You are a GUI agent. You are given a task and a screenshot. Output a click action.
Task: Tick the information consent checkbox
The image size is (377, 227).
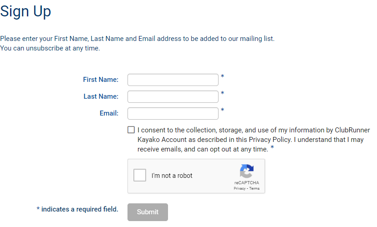(132, 130)
